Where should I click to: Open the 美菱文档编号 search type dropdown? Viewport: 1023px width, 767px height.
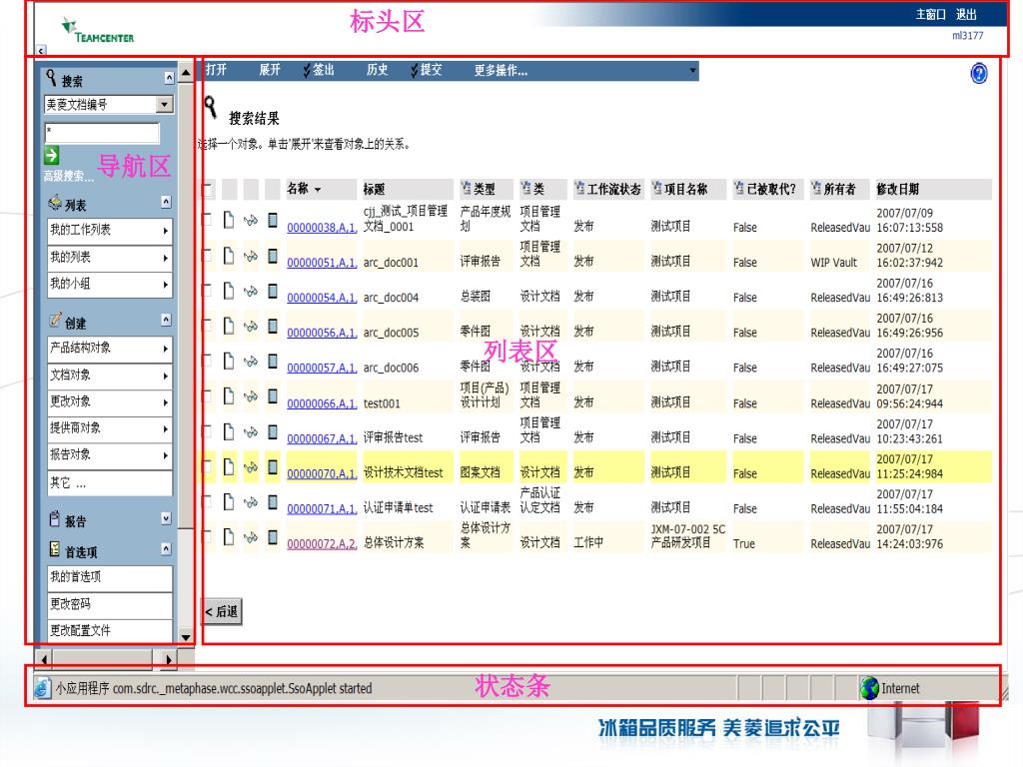(165, 104)
